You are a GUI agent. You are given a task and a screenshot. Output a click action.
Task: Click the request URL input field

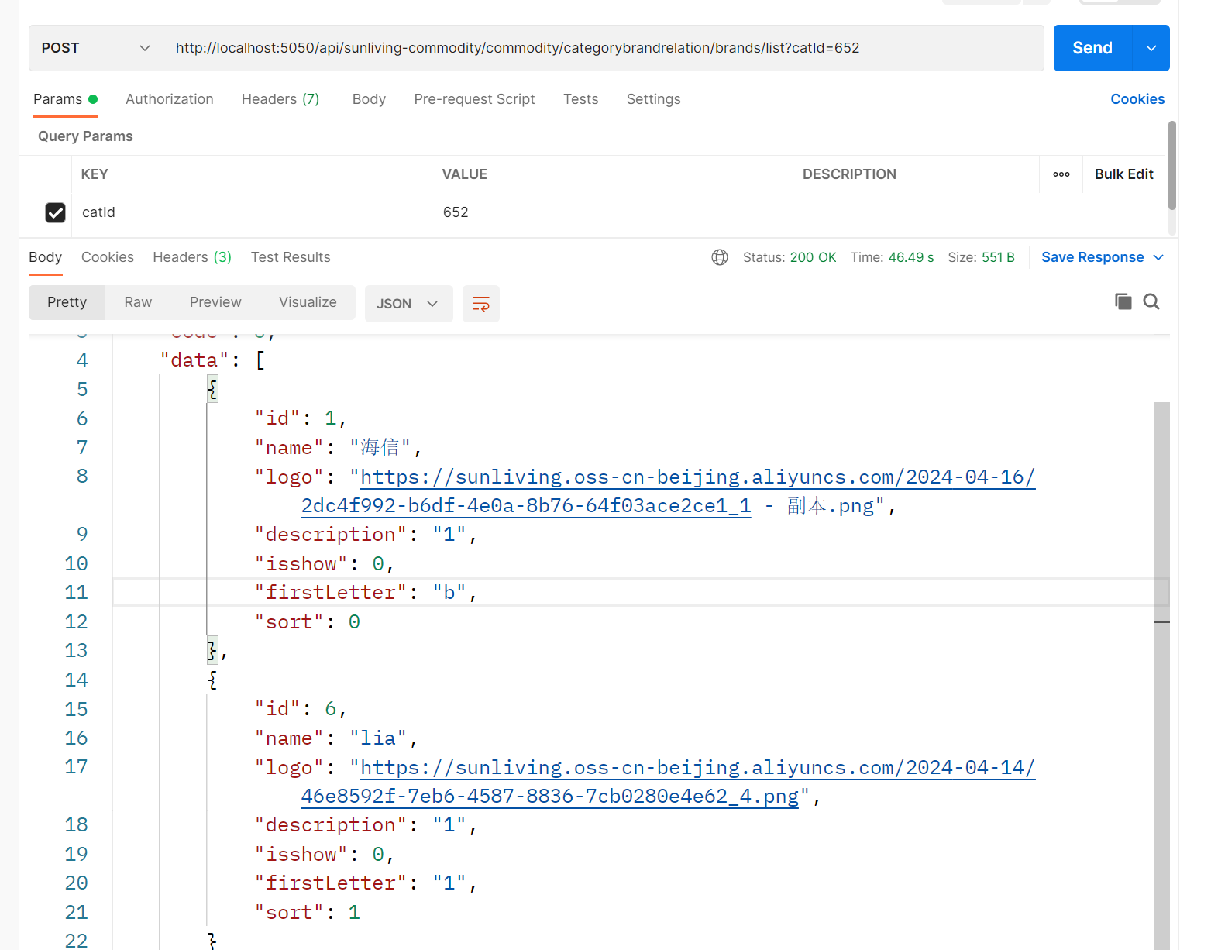pos(603,48)
